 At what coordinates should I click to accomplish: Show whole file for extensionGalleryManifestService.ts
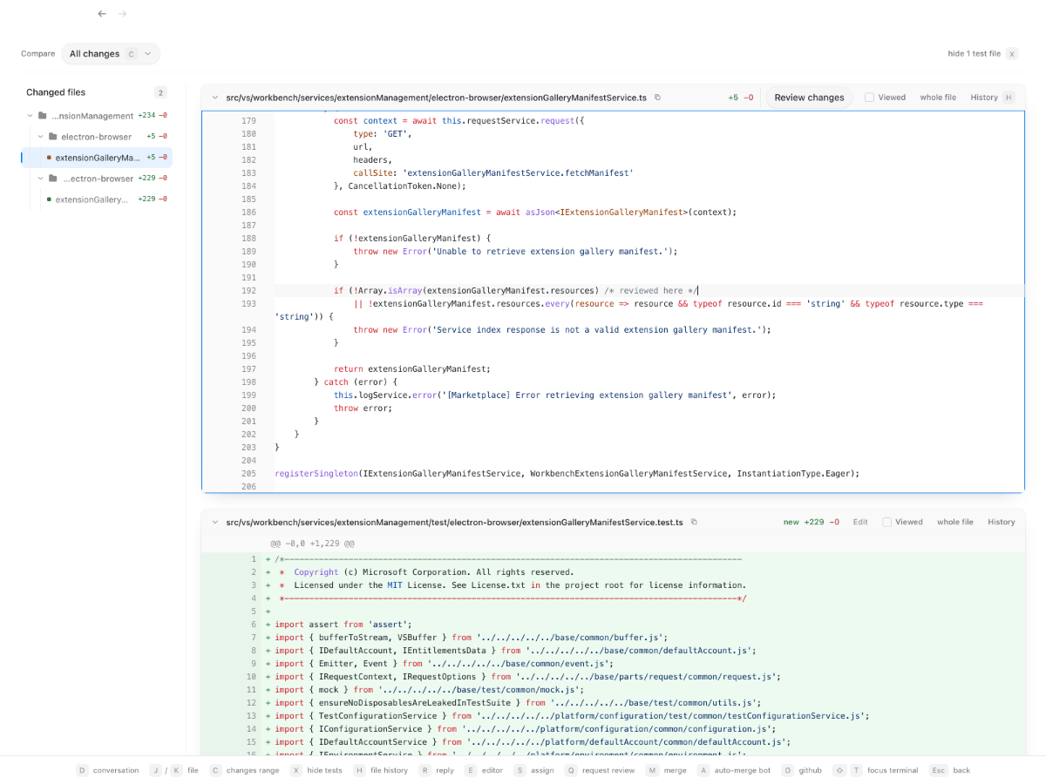(938, 98)
